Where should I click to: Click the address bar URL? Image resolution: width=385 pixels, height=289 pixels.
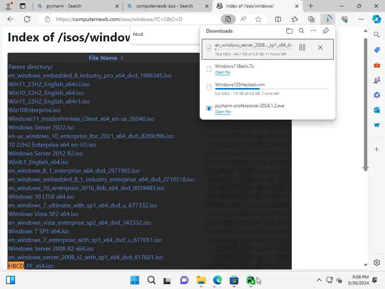click(119, 19)
